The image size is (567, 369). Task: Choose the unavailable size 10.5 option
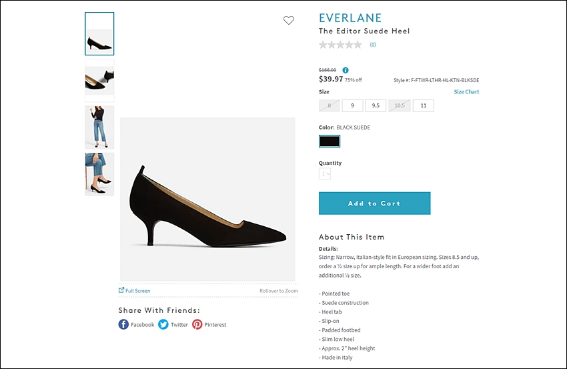coord(400,105)
